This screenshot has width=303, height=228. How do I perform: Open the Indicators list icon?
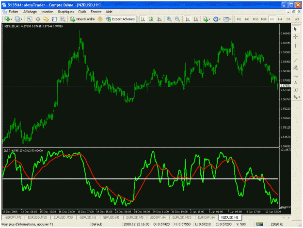pos(206,19)
